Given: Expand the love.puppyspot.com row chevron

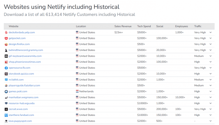Looking at the screenshot, I should [210, 121].
